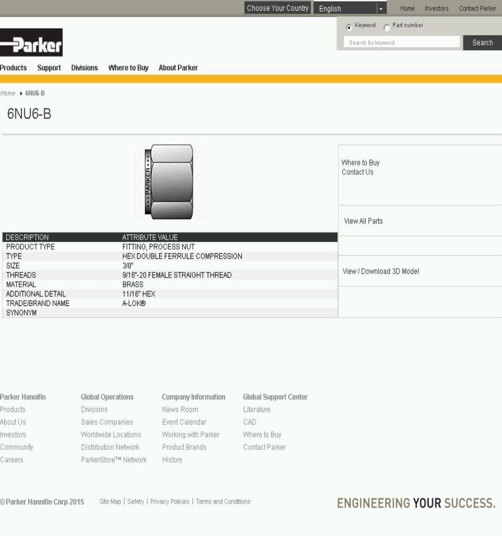Open the Site Map link

pyautogui.click(x=110, y=502)
